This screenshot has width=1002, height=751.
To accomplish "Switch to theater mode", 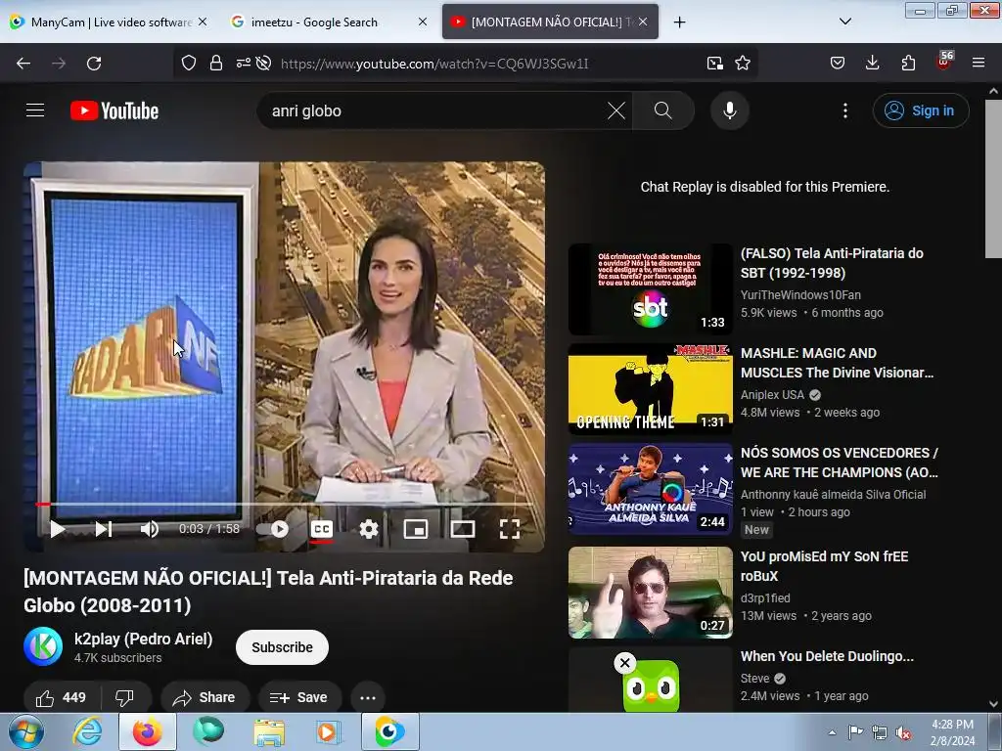I will (x=463, y=529).
